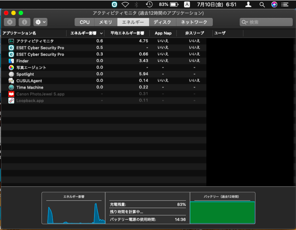Click the green battery history graph
The image size is (296, 230).
(x=222, y=212)
